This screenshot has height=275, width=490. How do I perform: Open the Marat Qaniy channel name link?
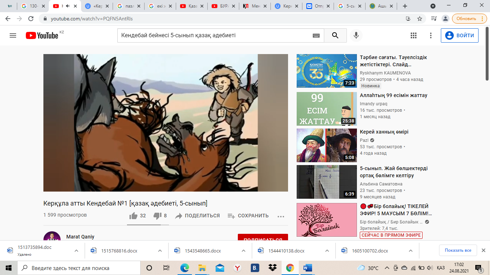click(81, 237)
